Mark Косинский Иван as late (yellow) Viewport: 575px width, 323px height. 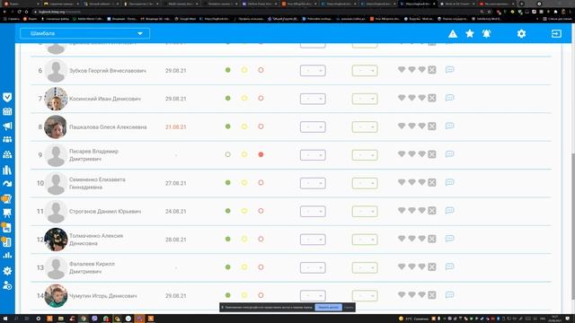click(x=244, y=98)
